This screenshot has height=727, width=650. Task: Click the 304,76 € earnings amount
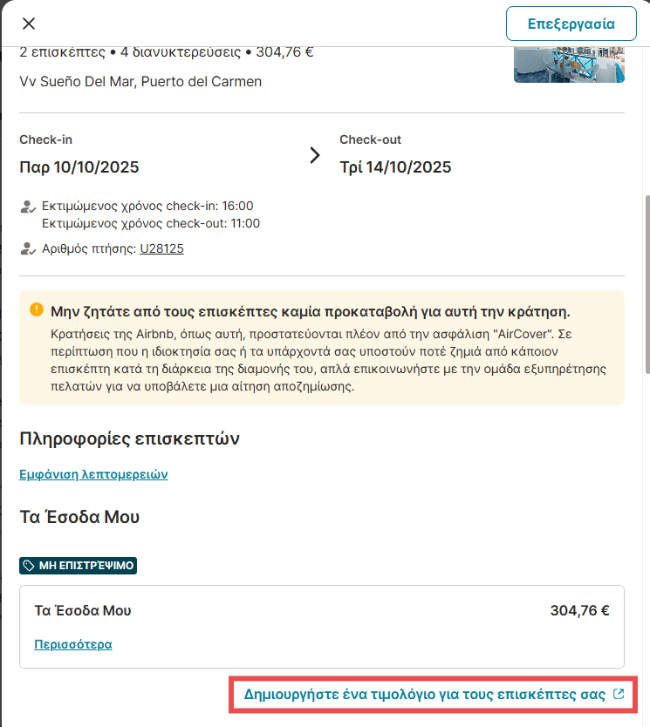point(579,610)
